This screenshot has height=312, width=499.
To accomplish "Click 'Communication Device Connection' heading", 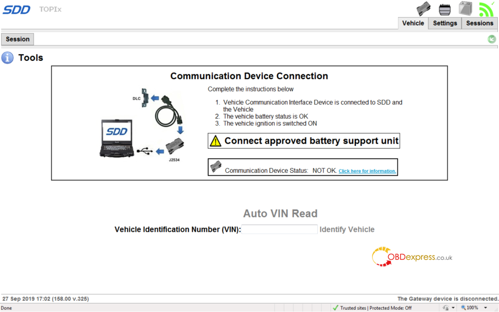I will point(249,76).
